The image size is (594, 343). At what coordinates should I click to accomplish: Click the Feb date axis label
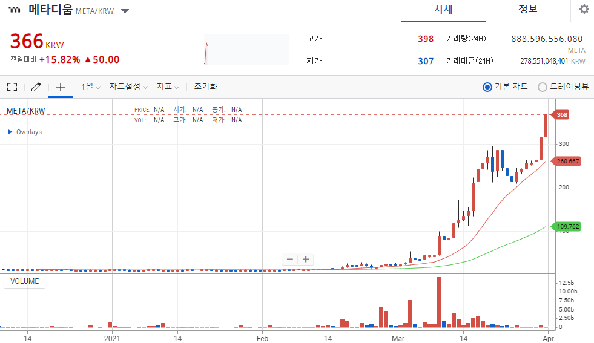pyautogui.click(x=263, y=338)
